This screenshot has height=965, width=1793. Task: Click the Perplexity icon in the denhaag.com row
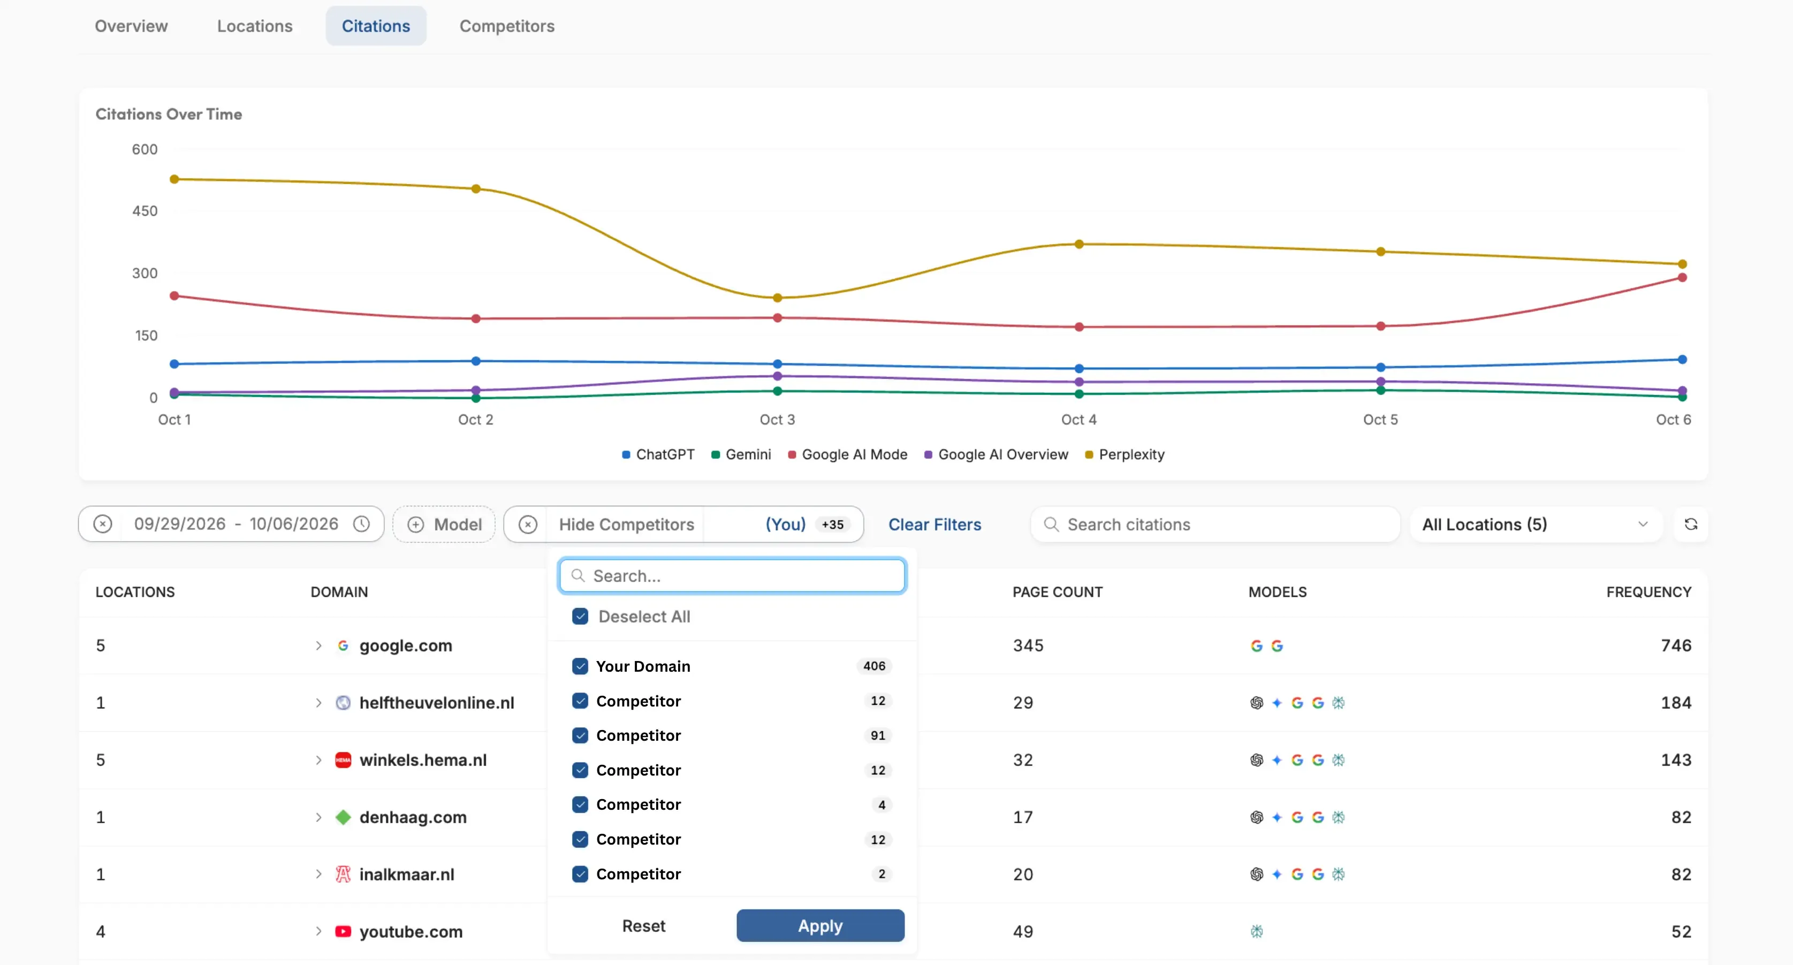point(1338,817)
